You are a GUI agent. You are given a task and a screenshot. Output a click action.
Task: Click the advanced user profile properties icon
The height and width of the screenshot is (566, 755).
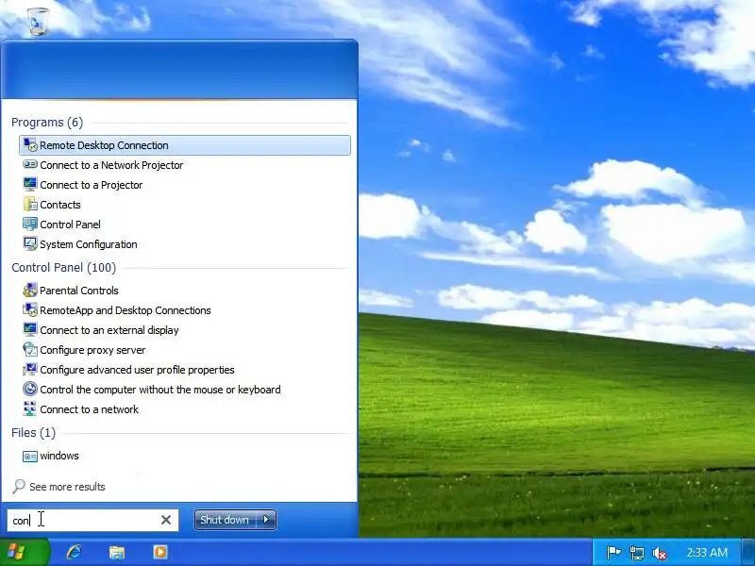30,369
